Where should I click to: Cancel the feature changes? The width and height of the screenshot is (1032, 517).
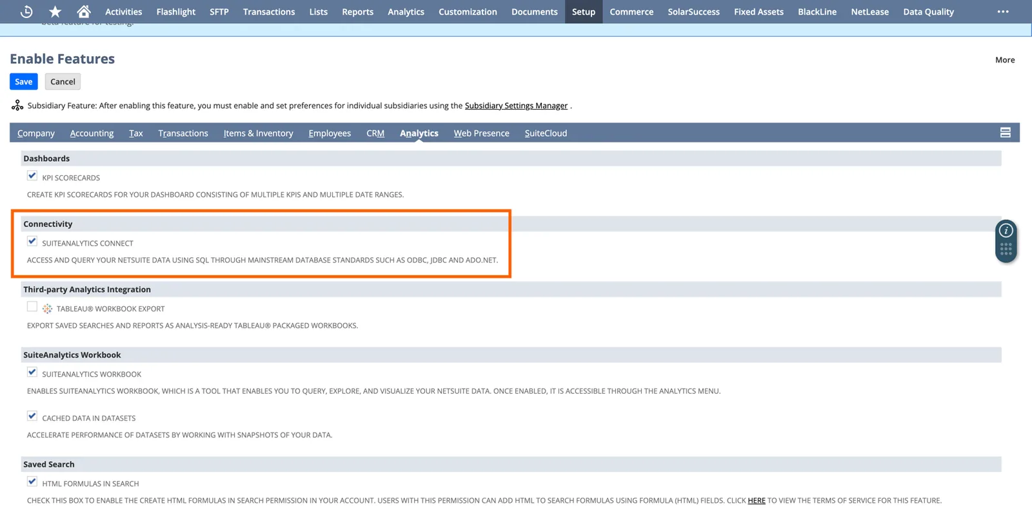click(63, 82)
